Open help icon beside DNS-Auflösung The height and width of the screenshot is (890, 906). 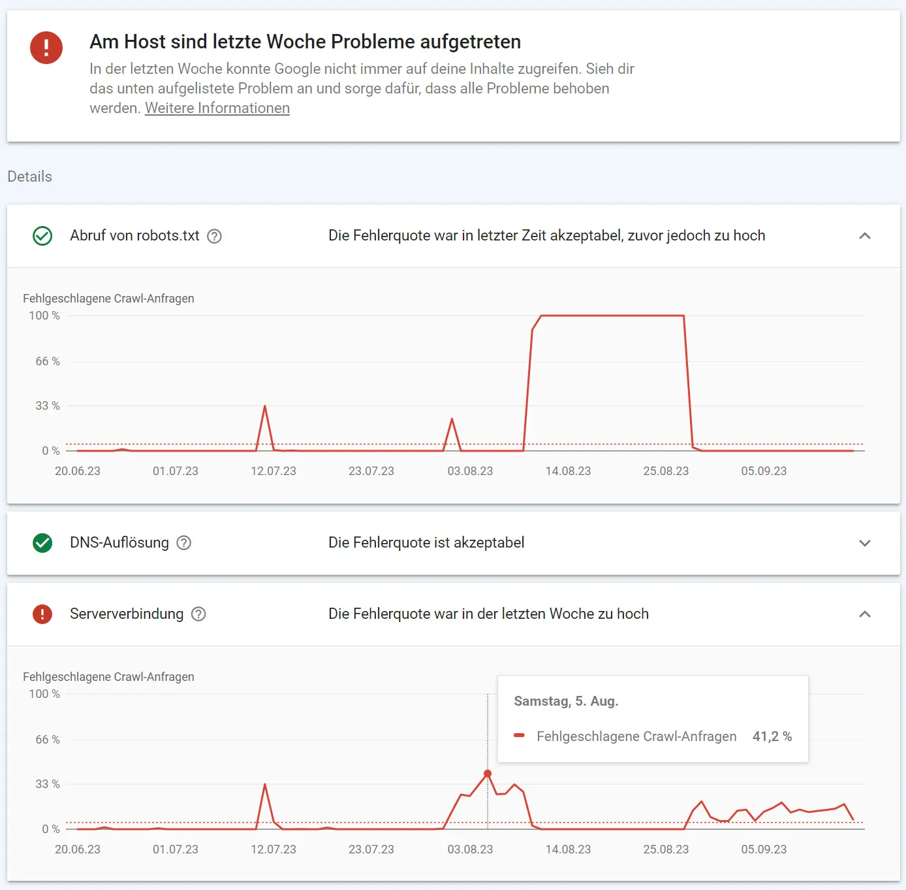click(x=184, y=543)
